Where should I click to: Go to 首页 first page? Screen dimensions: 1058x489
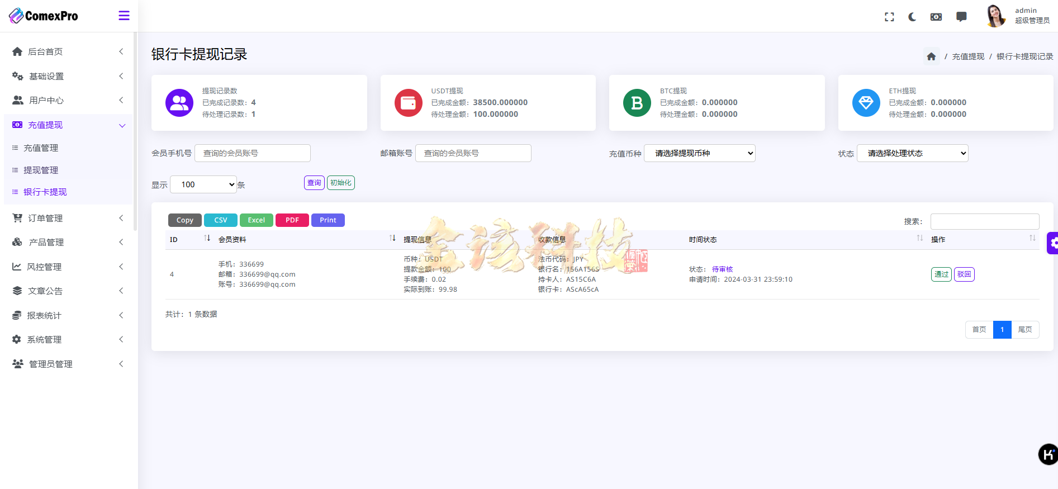coord(979,330)
